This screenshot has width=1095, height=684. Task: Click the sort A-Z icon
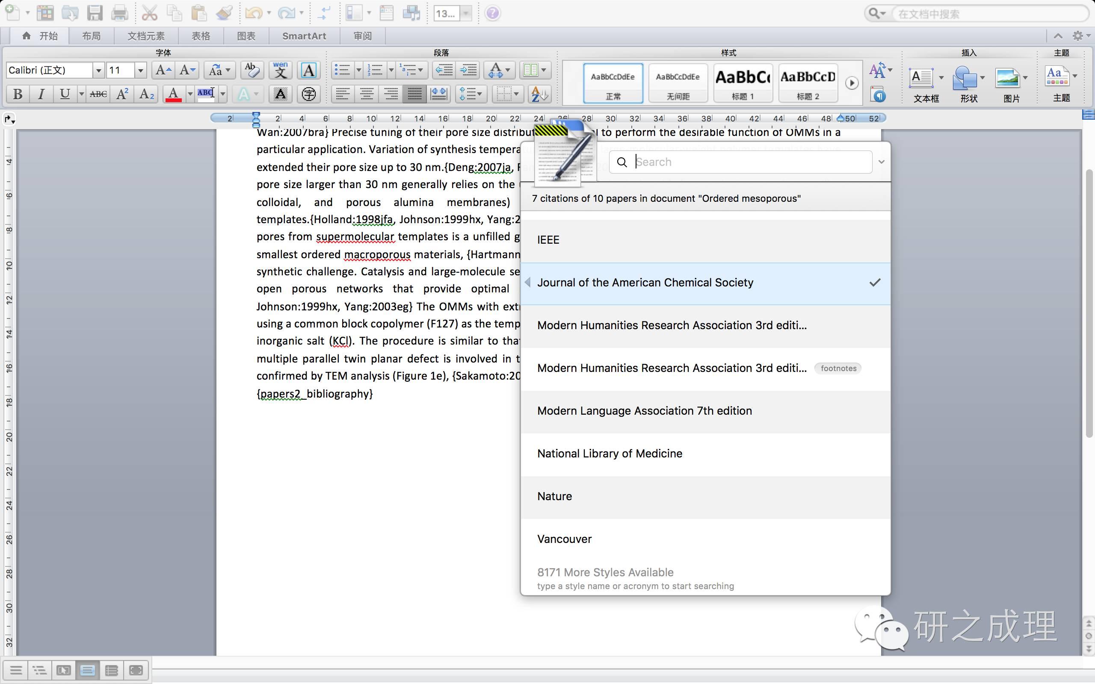(539, 94)
